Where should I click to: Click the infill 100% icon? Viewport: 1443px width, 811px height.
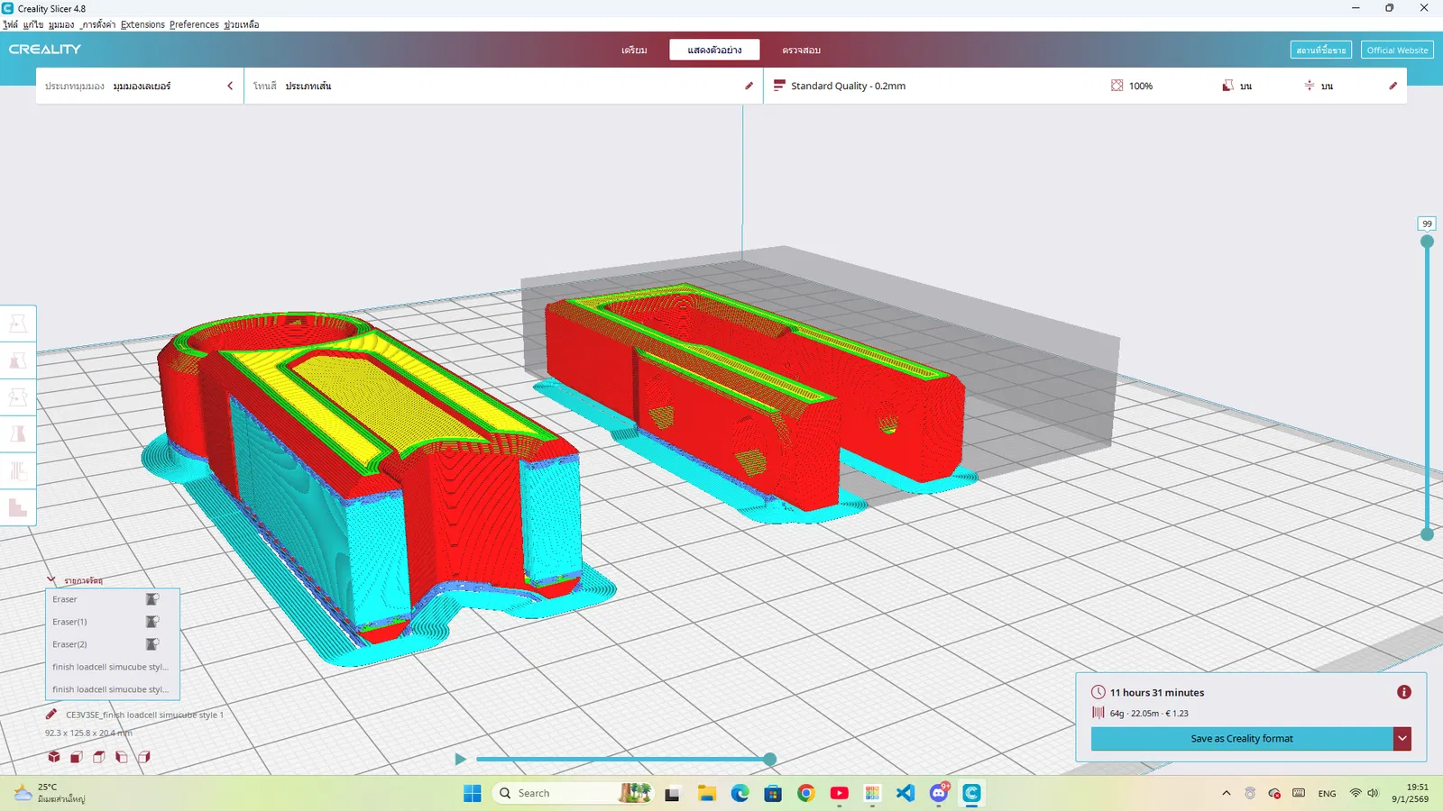click(1117, 86)
